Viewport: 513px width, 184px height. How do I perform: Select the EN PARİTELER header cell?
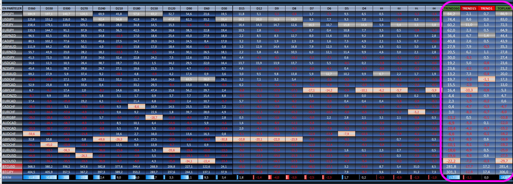point(12,8)
